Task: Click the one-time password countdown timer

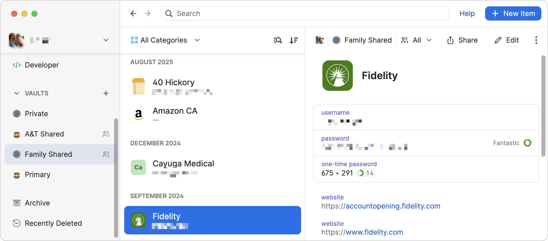Action: click(x=366, y=173)
